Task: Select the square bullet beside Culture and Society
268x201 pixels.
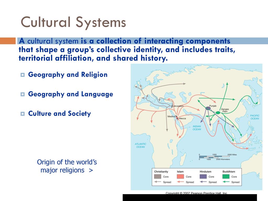Action: (x=23, y=114)
